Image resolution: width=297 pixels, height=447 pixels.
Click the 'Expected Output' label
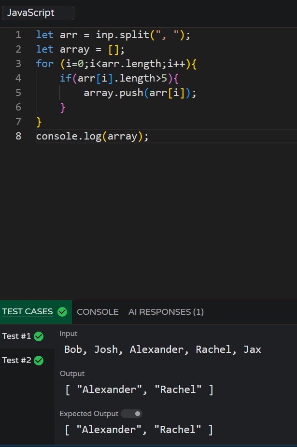coord(89,414)
